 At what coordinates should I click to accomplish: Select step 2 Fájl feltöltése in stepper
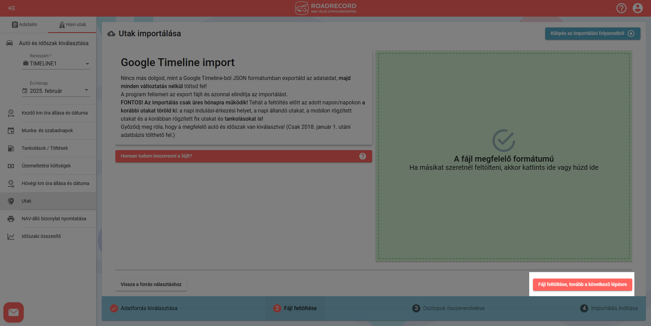click(x=295, y=308)
